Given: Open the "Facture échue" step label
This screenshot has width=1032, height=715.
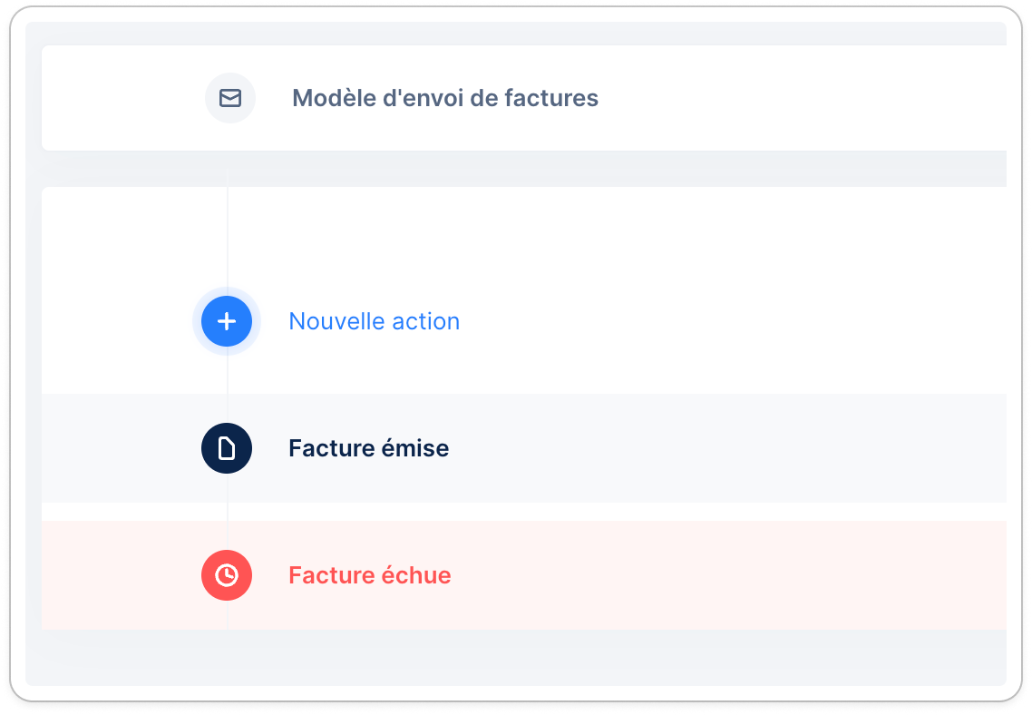Looking at the screenshot, I should [x=370, y=575].
